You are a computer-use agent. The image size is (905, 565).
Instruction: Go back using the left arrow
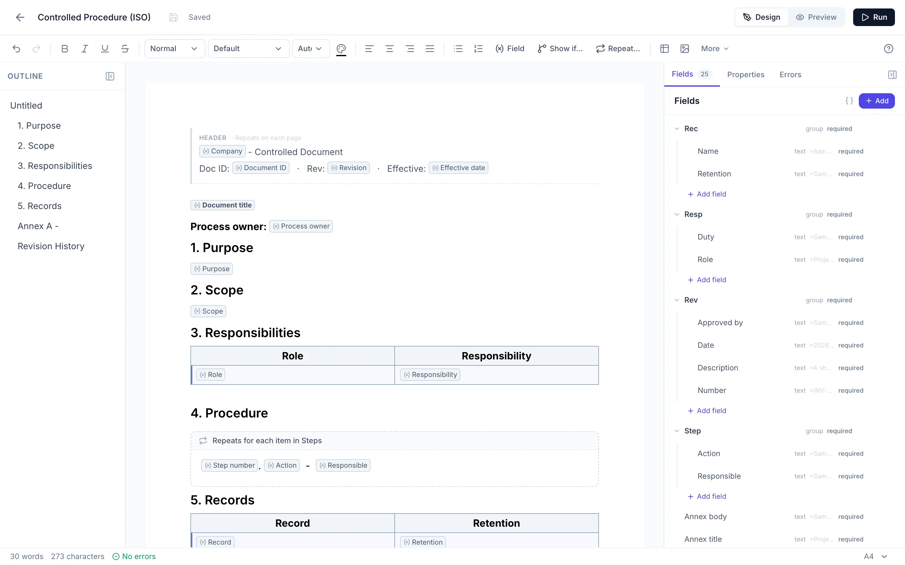click(x=20, y=17)
